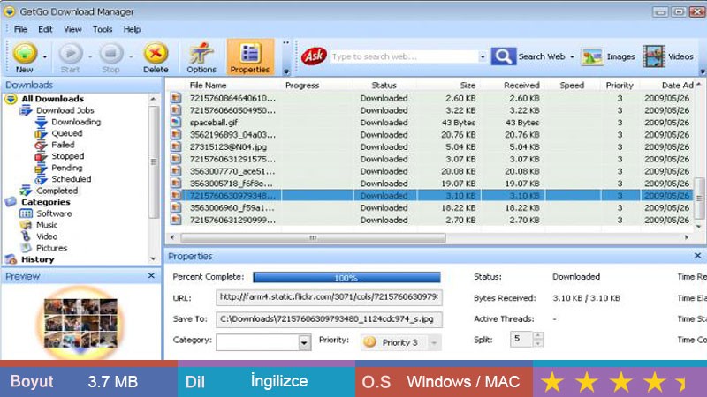Select the History tree node
This screenshot has width=707, height=397.
tap(37, 259)
